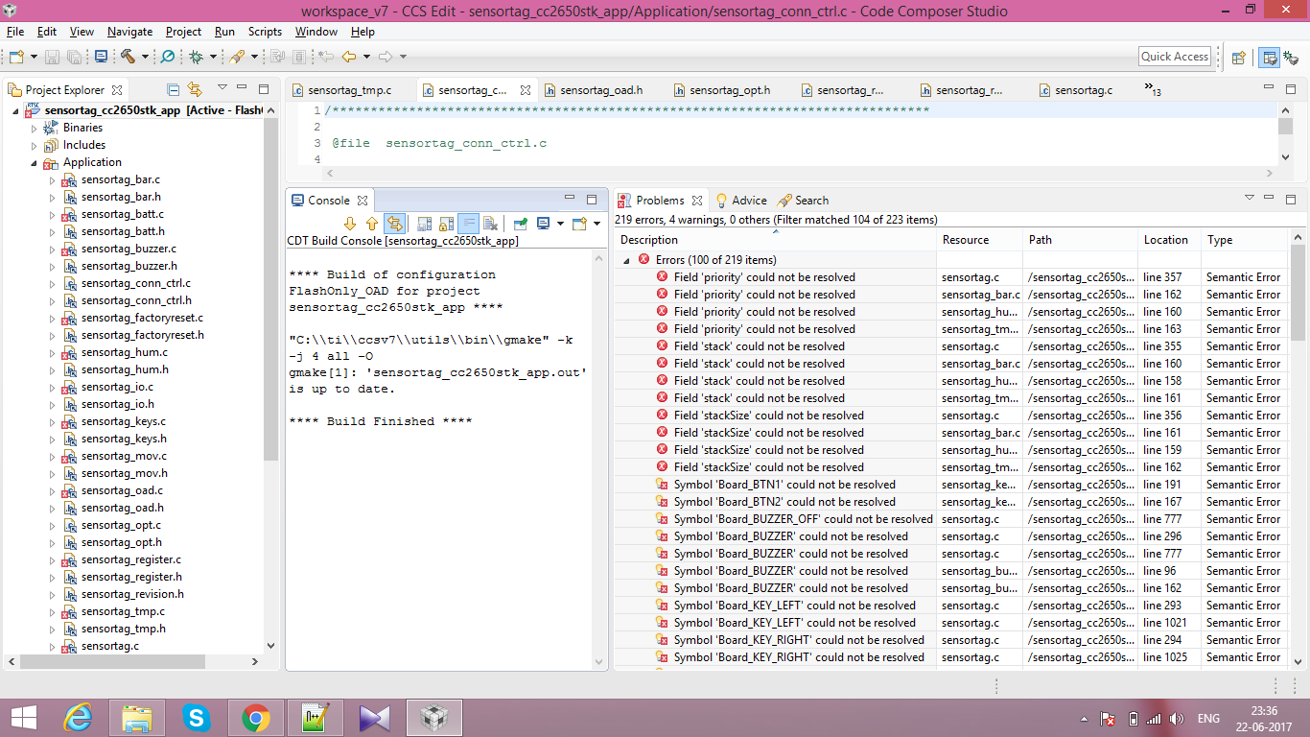Collapse the Application folder
The image size is (1310, 737).
35,163
